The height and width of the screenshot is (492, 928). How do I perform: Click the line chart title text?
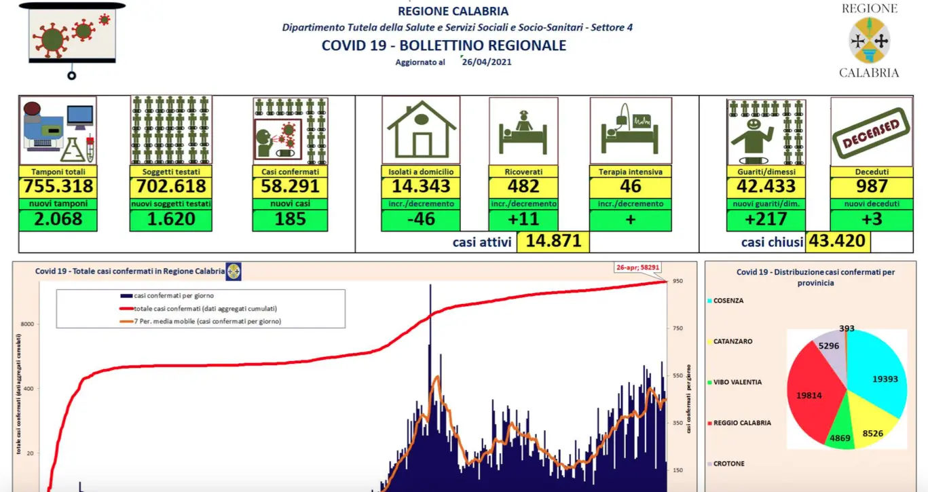point(130,271)
